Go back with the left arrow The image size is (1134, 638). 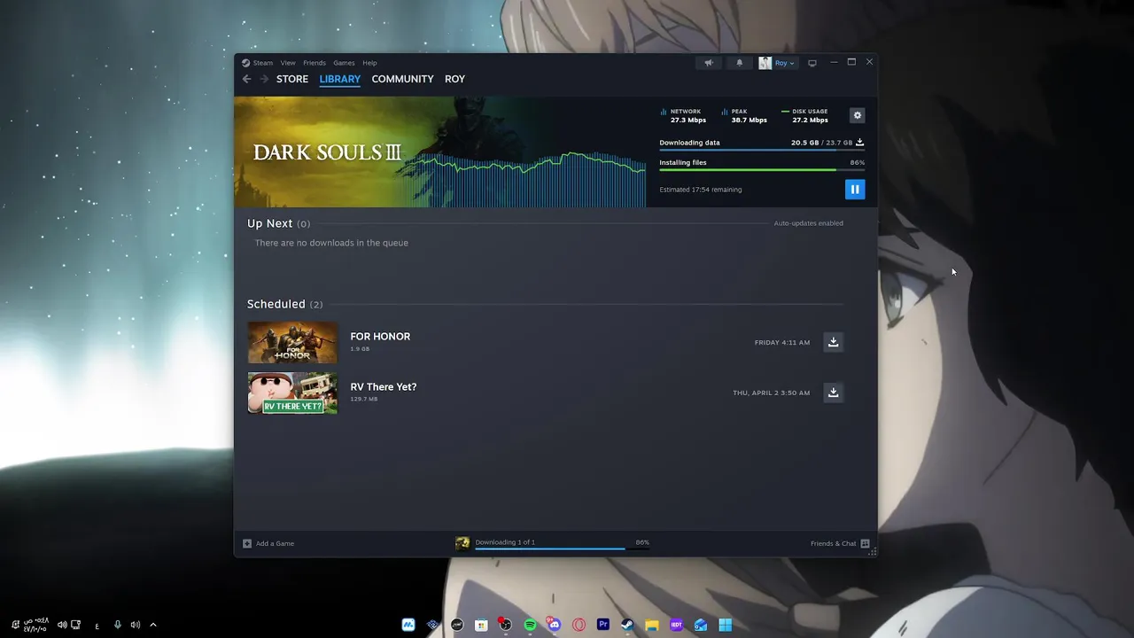tap(247, 79)
